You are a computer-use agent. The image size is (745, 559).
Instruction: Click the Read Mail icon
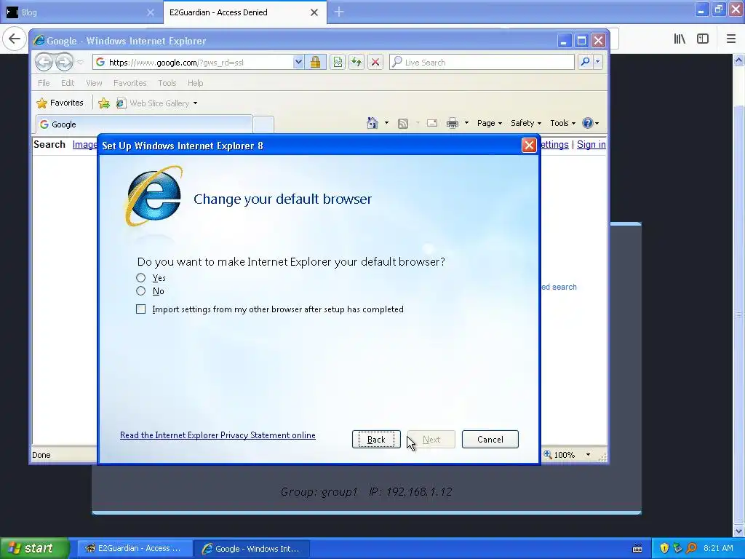pos(432,123)
